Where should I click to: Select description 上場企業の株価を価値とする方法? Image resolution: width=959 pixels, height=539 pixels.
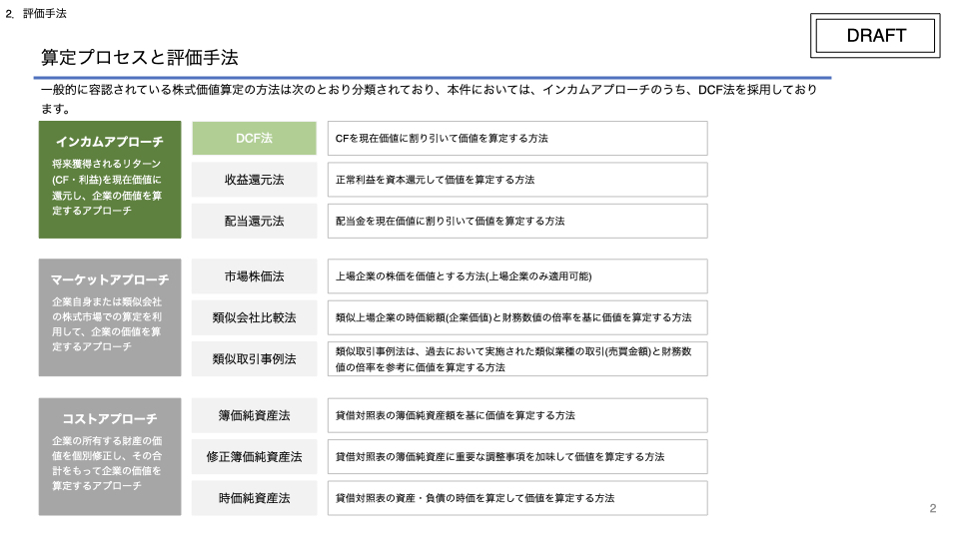pos(517,276)
